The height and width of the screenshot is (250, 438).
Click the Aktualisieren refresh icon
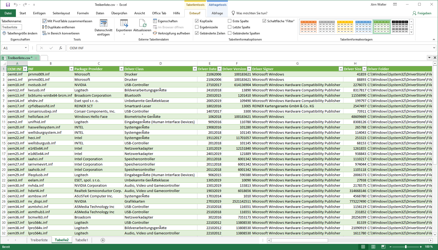[x=142, y=23]
